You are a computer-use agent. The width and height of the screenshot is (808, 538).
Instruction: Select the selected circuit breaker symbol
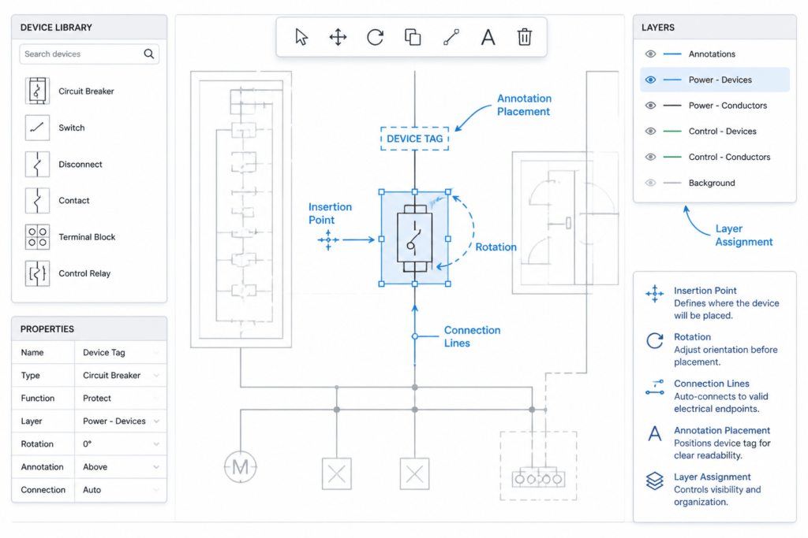click(x=415, y=238)
